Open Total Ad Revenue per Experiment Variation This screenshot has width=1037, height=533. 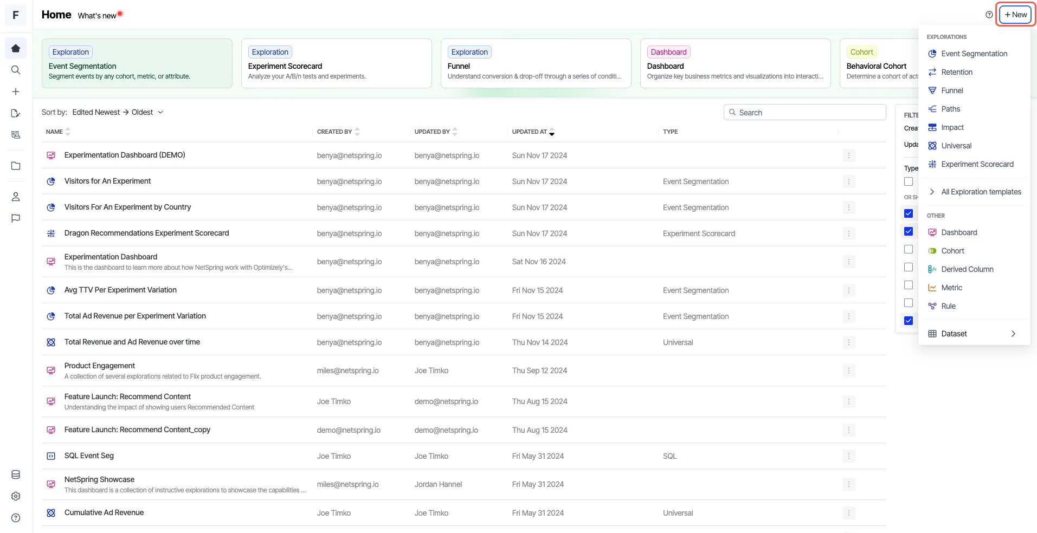[x=135, y=316]
